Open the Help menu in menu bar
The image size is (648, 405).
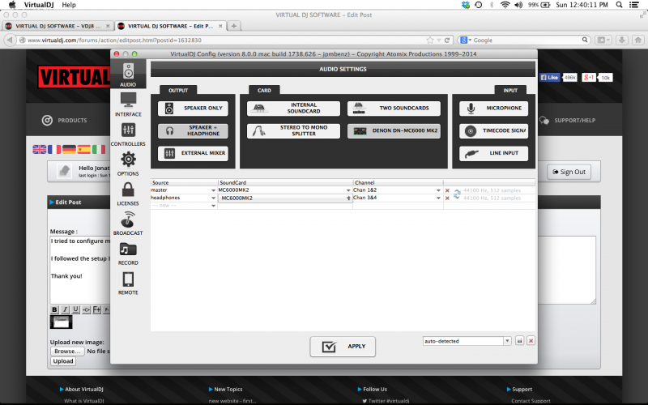pyautogui.click(x=69, y=5)
